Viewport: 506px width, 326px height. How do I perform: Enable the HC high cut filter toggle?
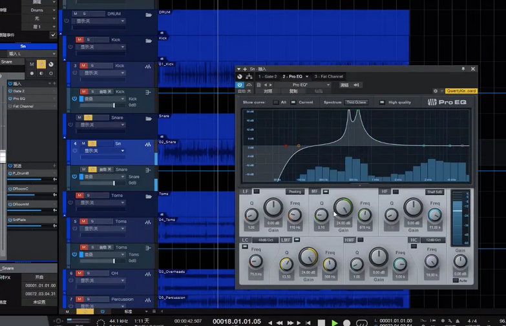[x=414, y=247]
